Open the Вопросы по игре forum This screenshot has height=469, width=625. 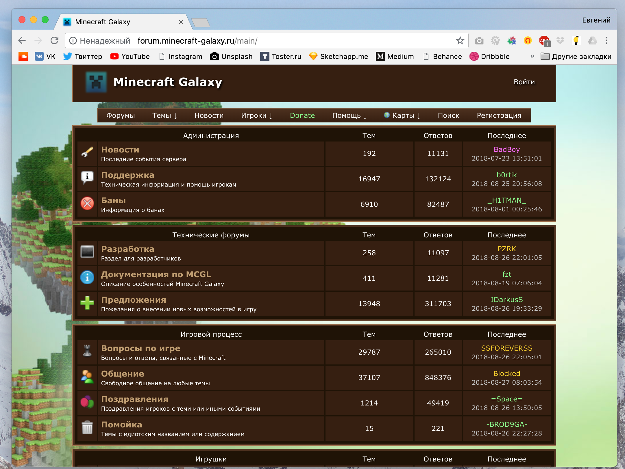[140, 348]
